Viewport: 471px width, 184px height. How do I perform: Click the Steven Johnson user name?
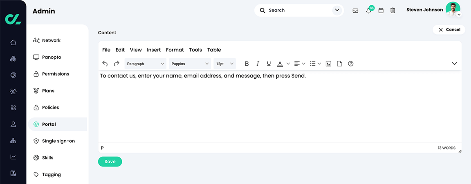424,10
